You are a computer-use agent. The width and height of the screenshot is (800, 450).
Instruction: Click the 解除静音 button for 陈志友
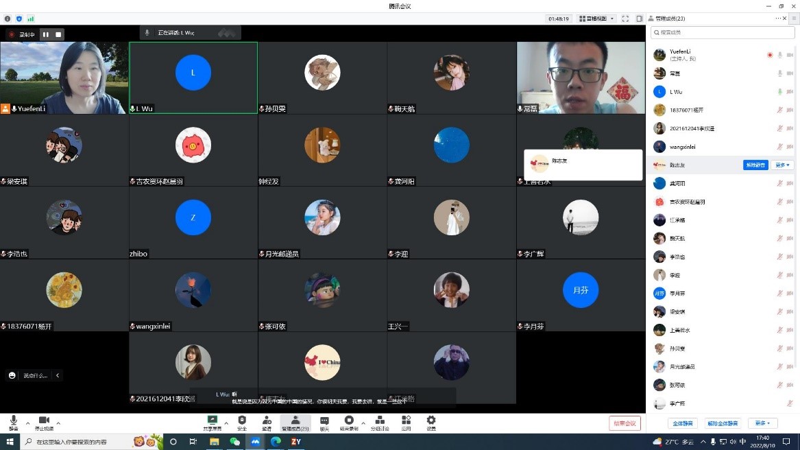tap(755, 165)
